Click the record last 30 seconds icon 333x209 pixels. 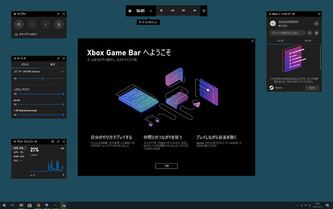click(32, 24)
